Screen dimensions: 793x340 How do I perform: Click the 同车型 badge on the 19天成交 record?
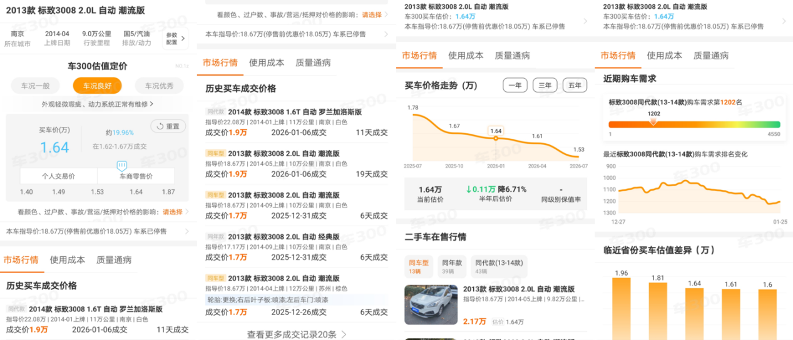pos(215,153)
